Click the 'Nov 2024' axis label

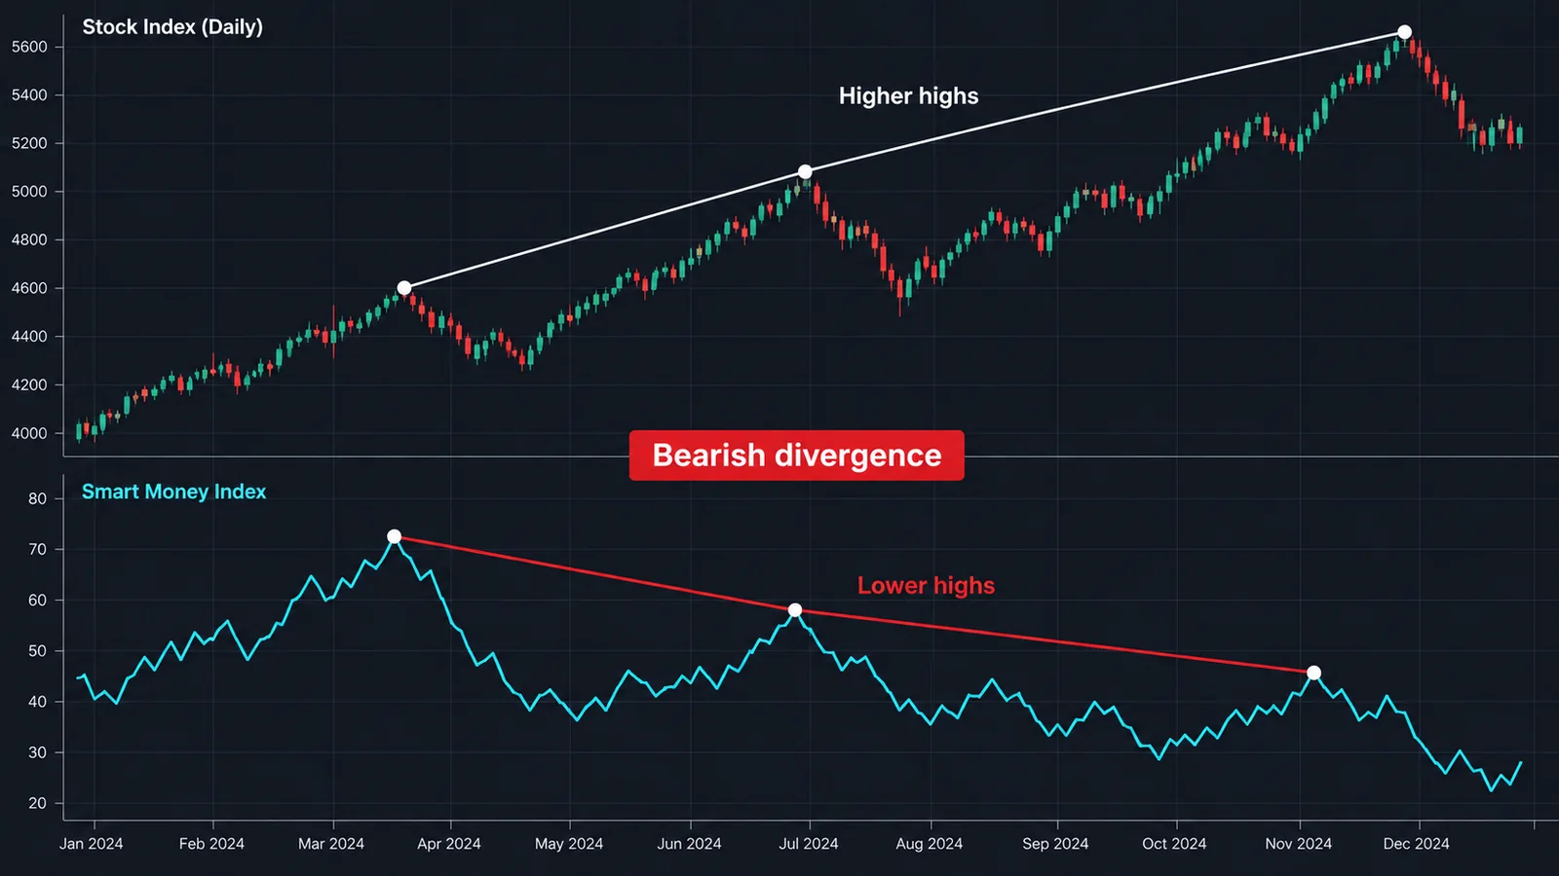[1298, 844]
